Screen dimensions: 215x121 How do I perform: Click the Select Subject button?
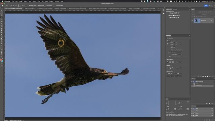point(49,6)
